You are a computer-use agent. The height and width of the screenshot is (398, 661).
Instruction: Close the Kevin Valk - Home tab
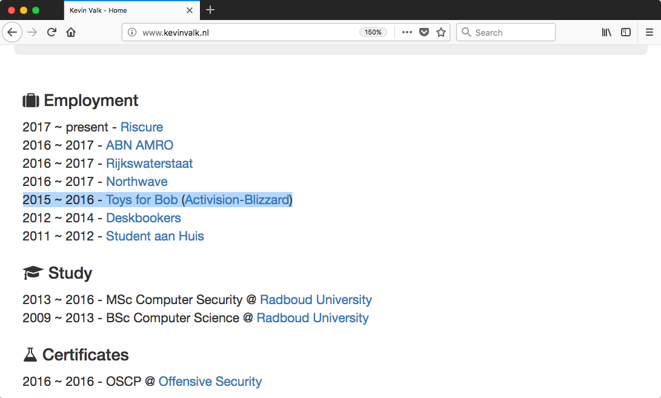click(x=190, y=10)
